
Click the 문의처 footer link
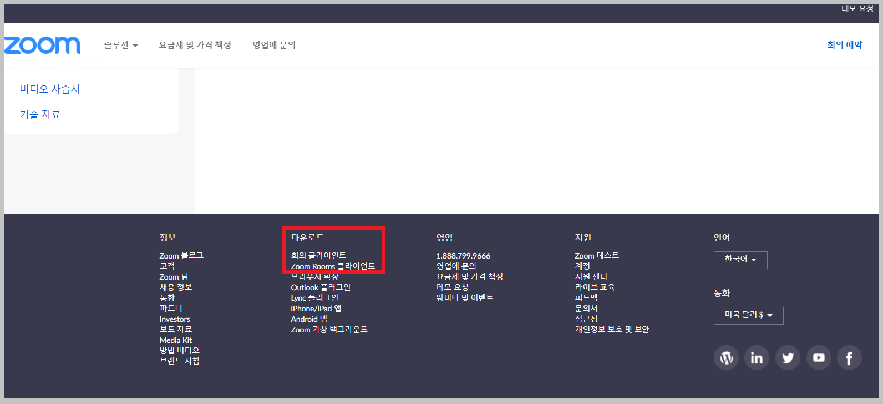(586, 309)
